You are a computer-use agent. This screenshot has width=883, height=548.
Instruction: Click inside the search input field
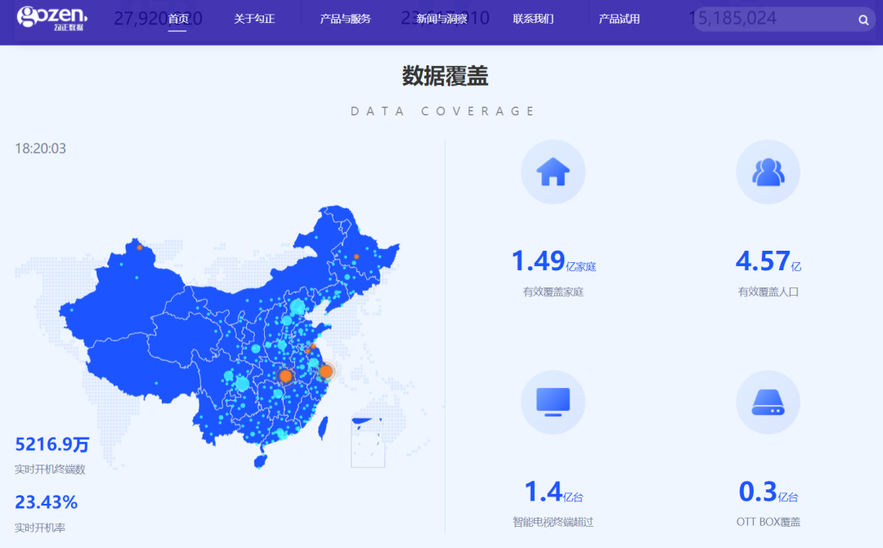769,18
